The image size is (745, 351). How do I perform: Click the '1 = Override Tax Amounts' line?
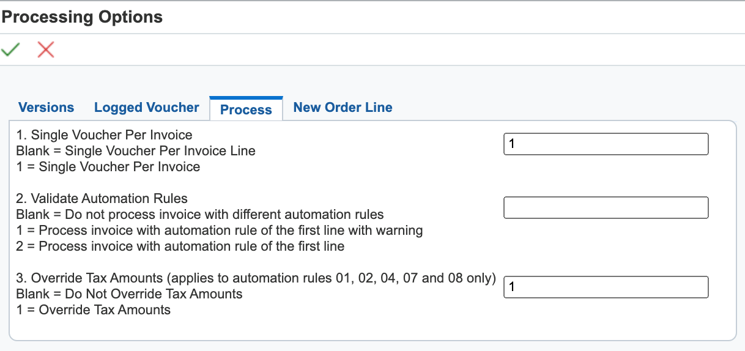click(94, 310)
